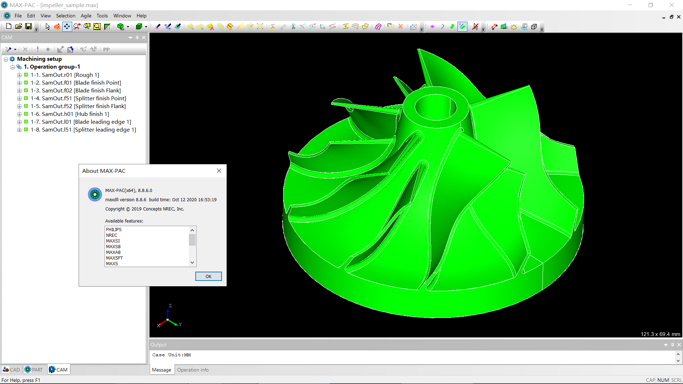
Task: Close the About MAX-PAC dialog
Action: tap(219, 171)
